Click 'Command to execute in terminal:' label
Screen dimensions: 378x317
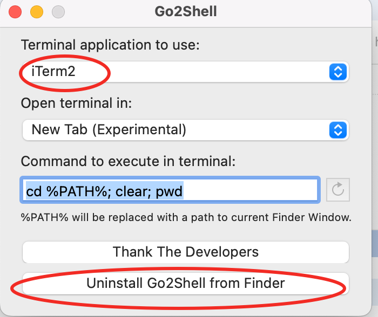point(129,161)
